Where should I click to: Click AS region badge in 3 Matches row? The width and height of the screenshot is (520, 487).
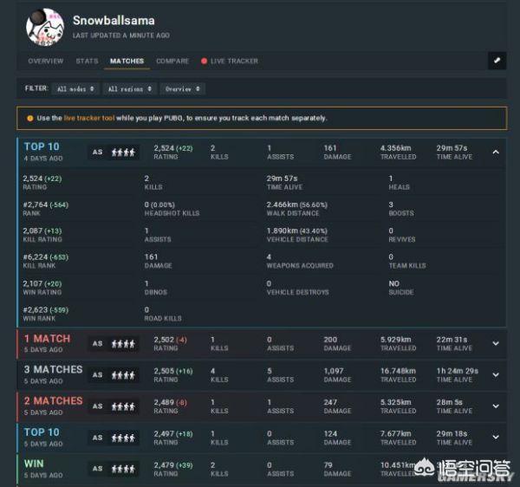97,375
